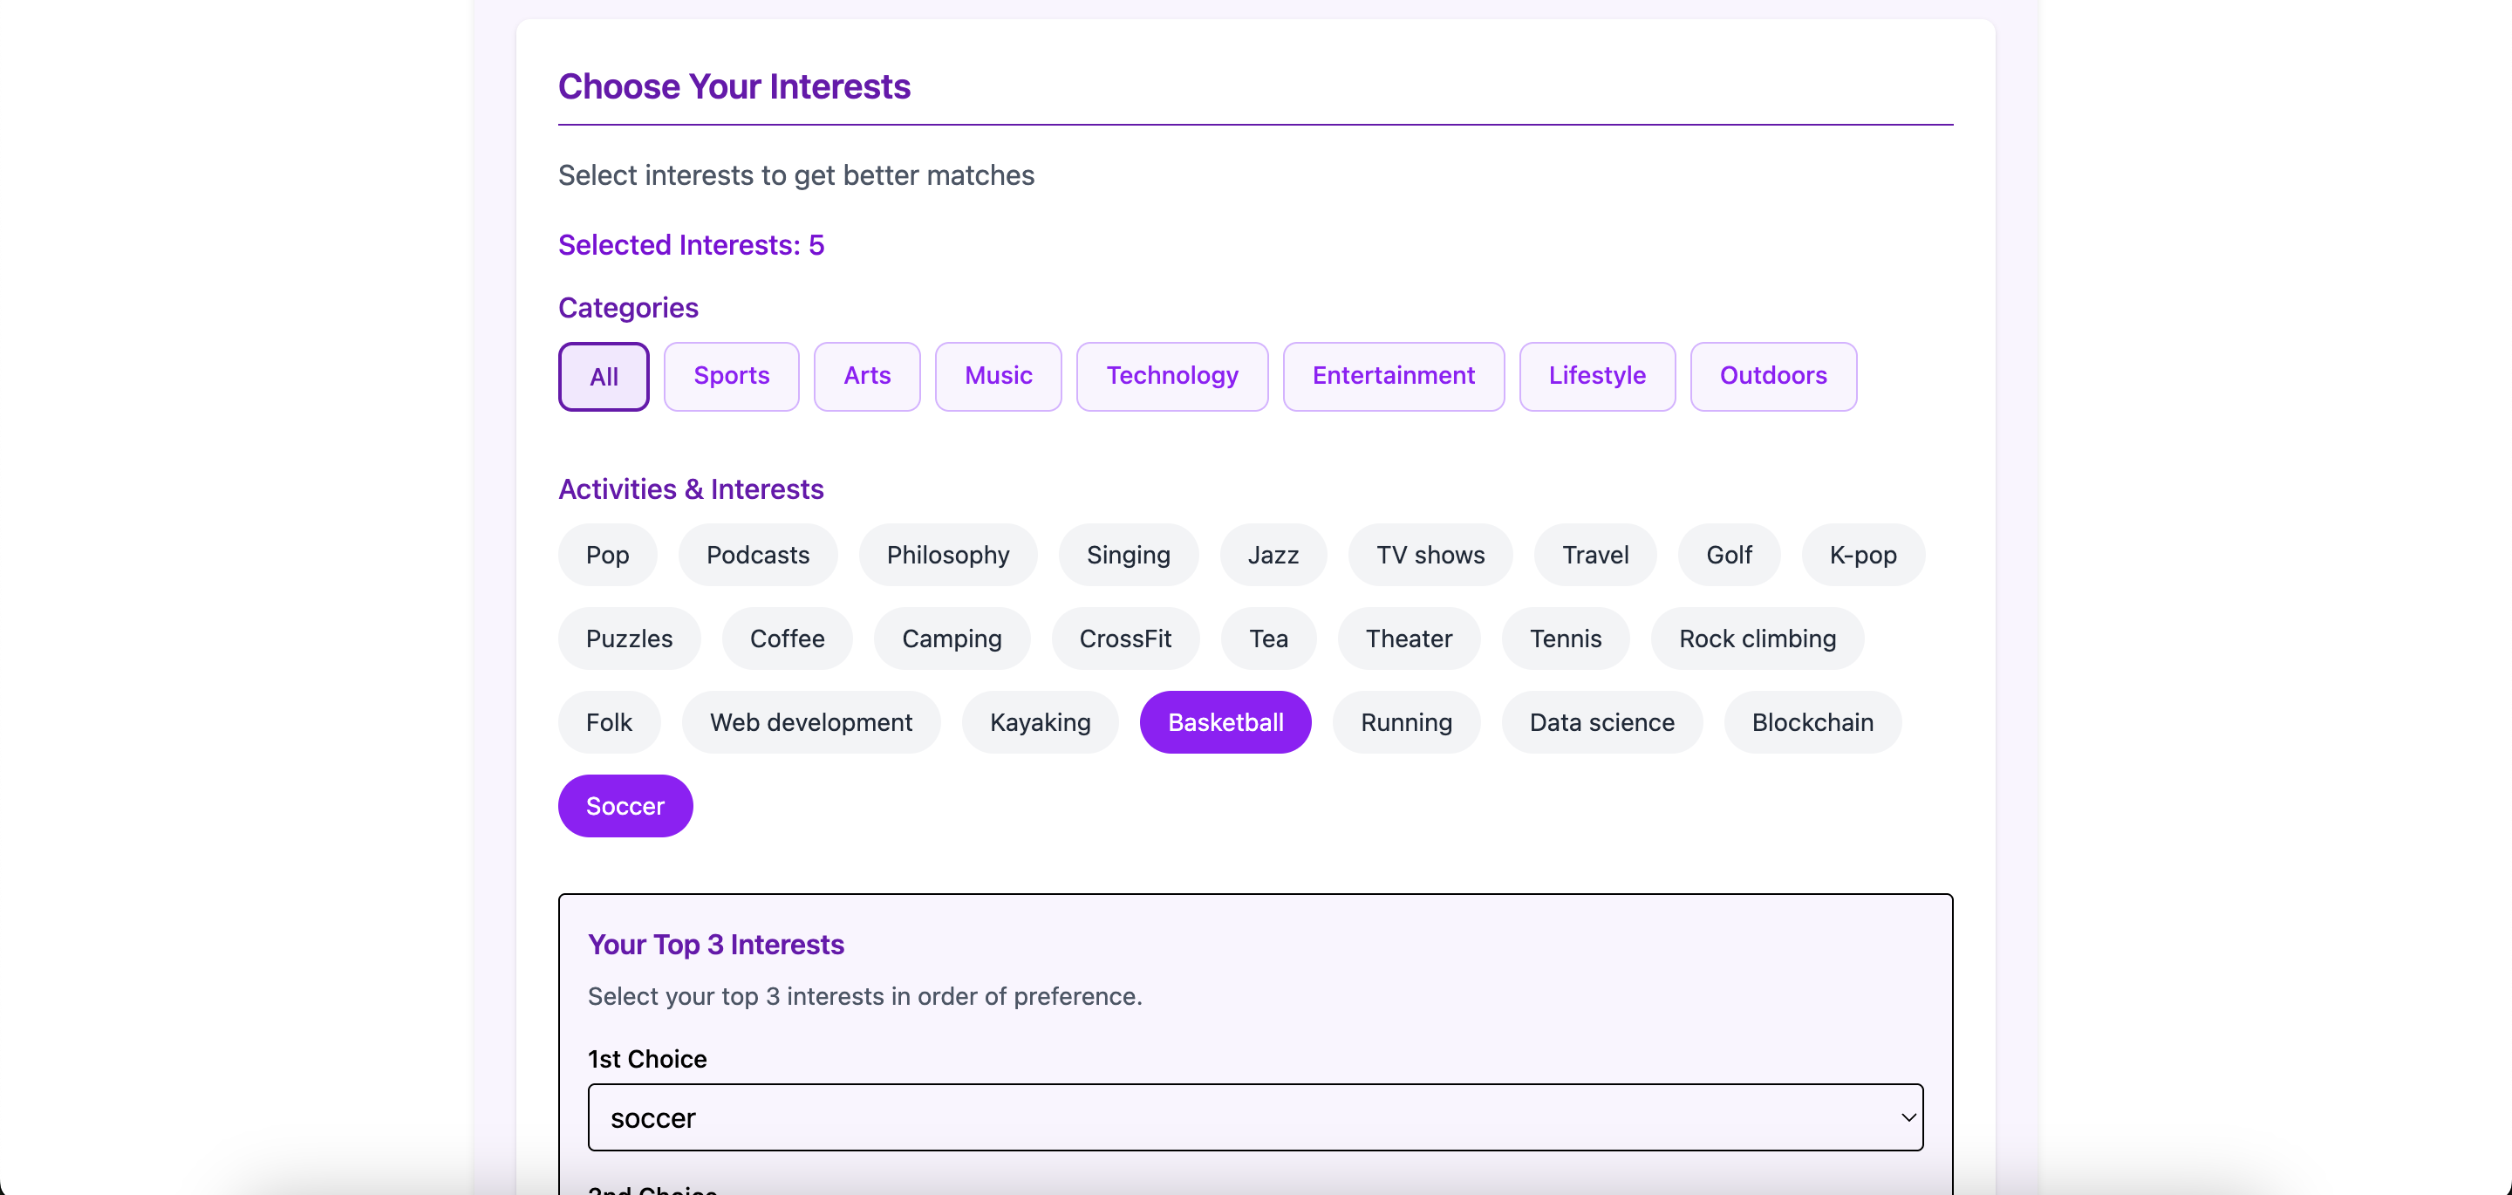Select the Data science chip
Image resolution: width=2512 pixels, height=1195 pixels.
click(x=1601, y=722)
